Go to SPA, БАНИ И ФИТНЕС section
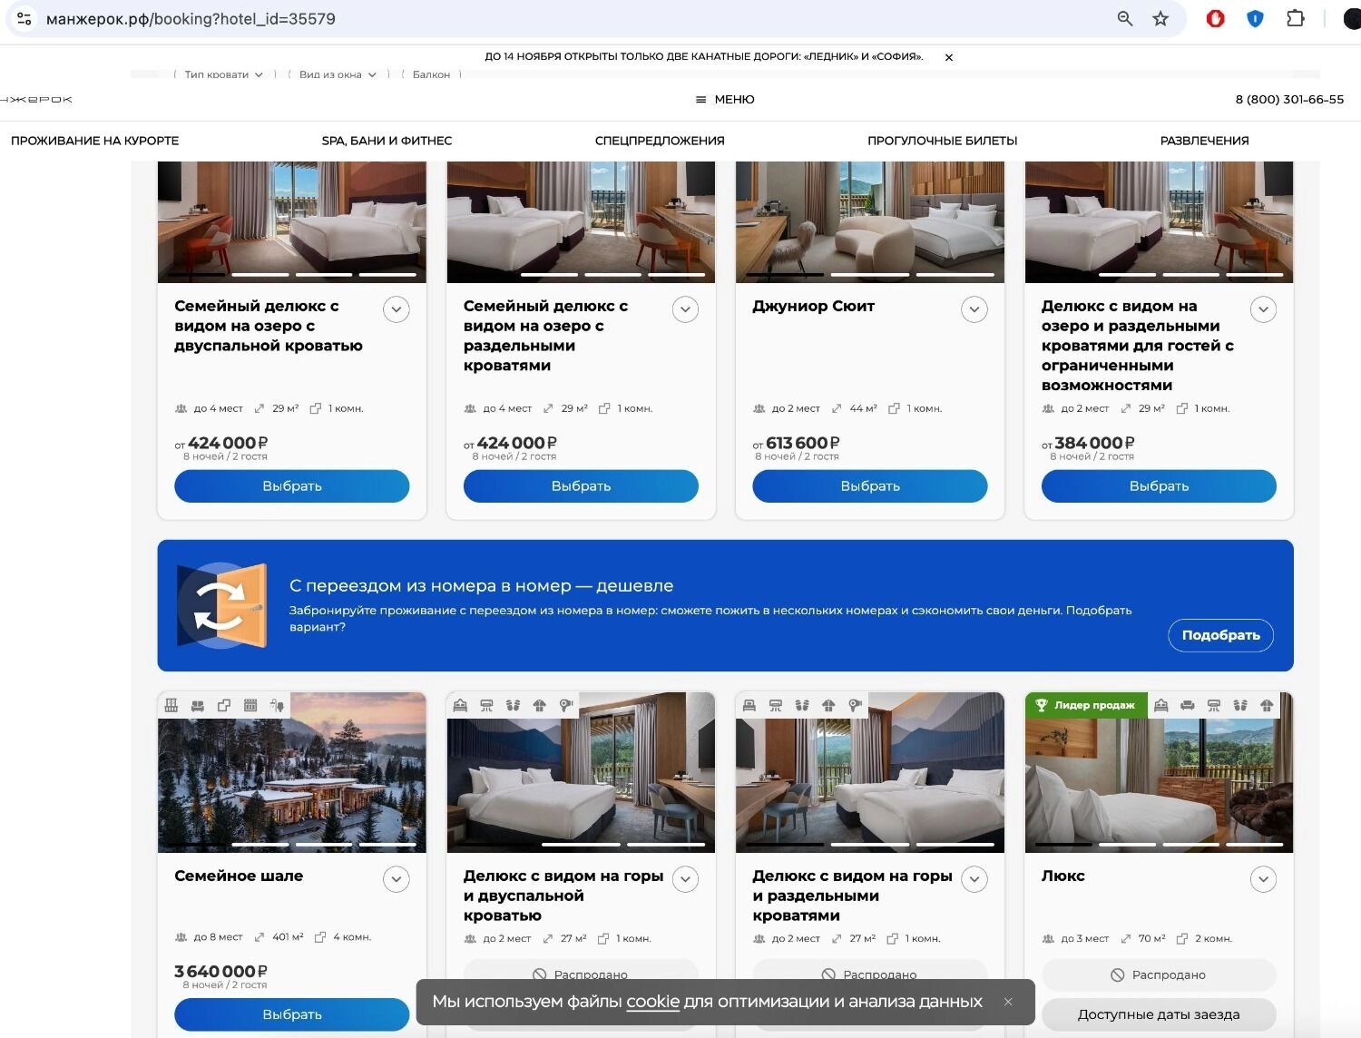Screen dimensions: 1361x1038 (x=387, y=141)
